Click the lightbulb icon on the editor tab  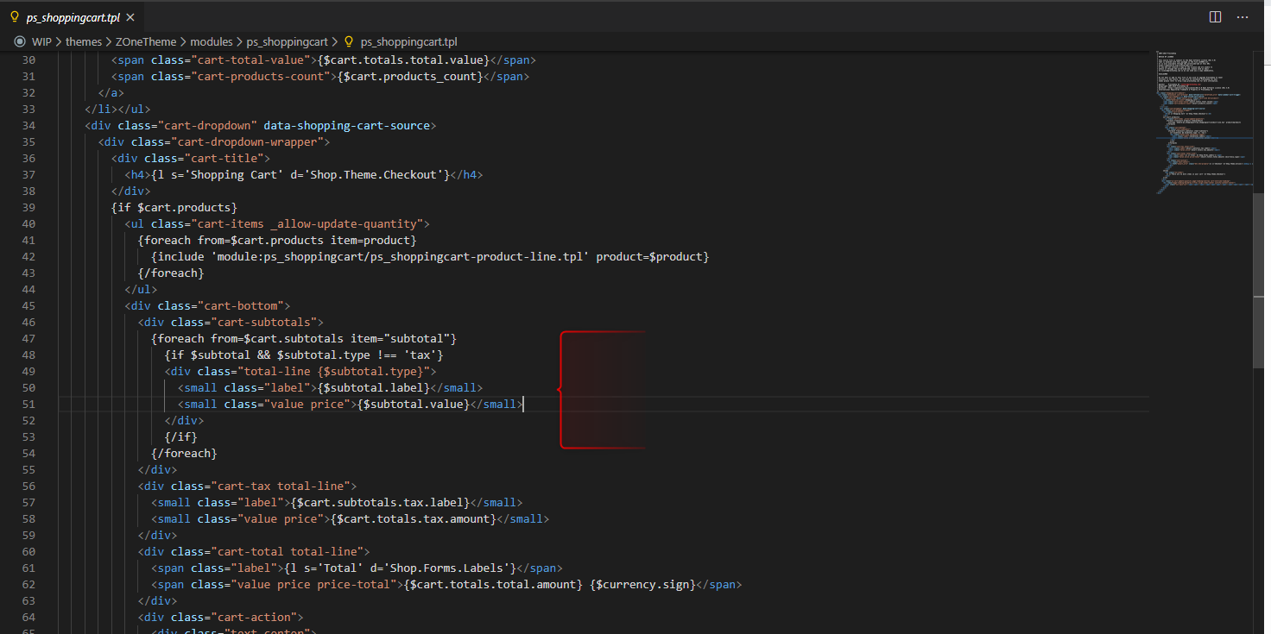15,16
